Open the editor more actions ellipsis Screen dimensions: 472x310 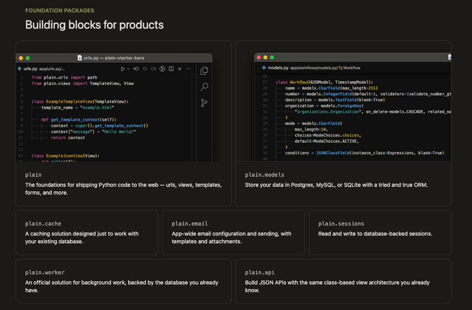pyautogui.click(x=189, y=69)
